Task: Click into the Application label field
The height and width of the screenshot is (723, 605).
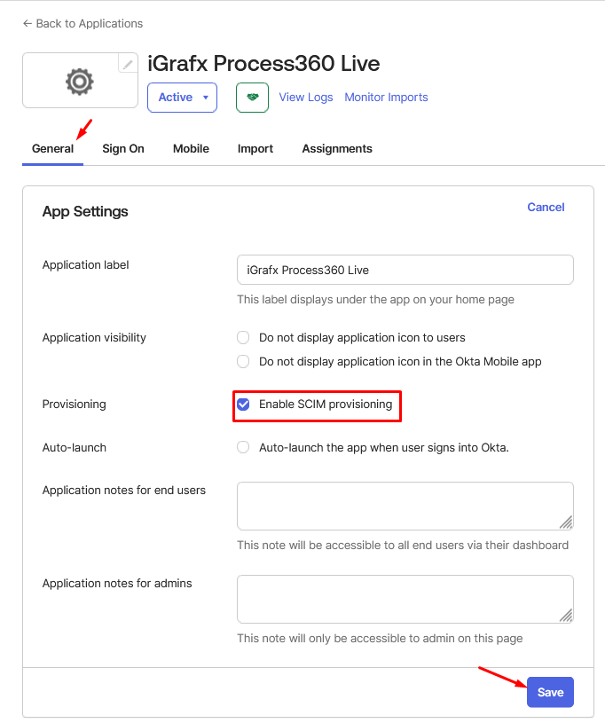Action: pyautogui.click(x=405, y=270)
